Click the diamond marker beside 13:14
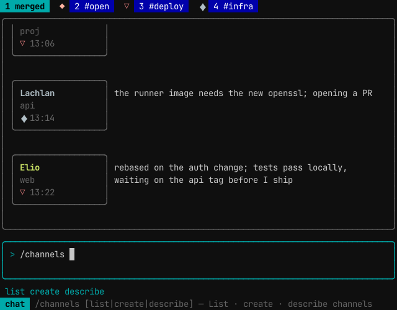Image resolution: width=397 pixels, height=310 pixels. (24, 118)
